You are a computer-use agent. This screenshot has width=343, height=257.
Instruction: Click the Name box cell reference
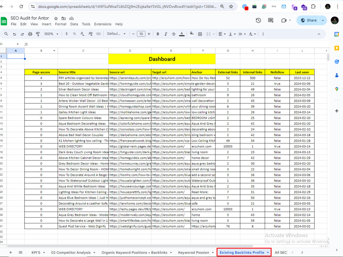tap(9, 44)
